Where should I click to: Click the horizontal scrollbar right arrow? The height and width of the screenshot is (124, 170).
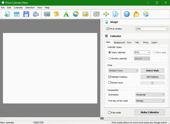pos(99,119)
